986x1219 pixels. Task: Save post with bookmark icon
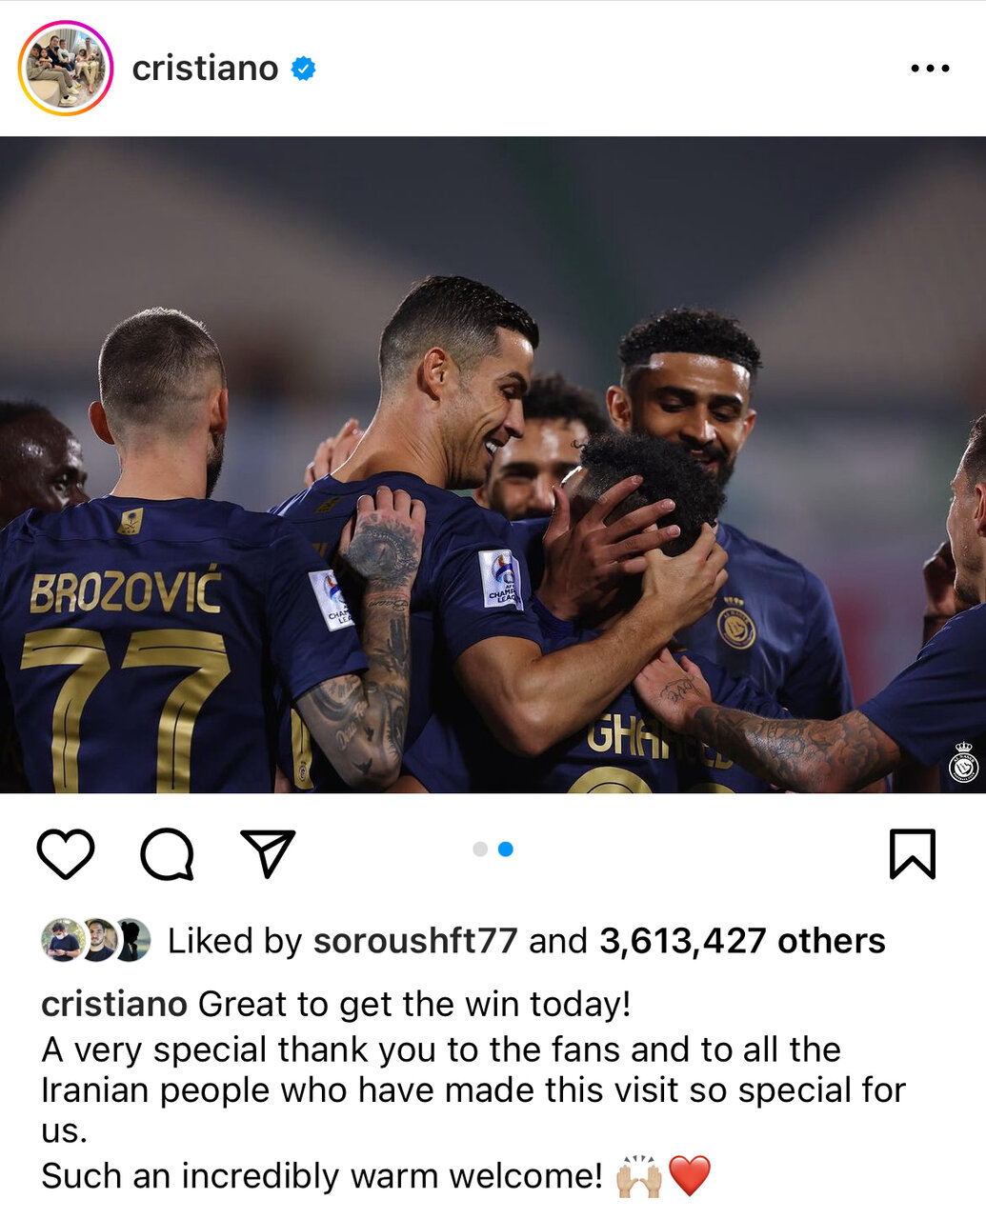[913, 853]
